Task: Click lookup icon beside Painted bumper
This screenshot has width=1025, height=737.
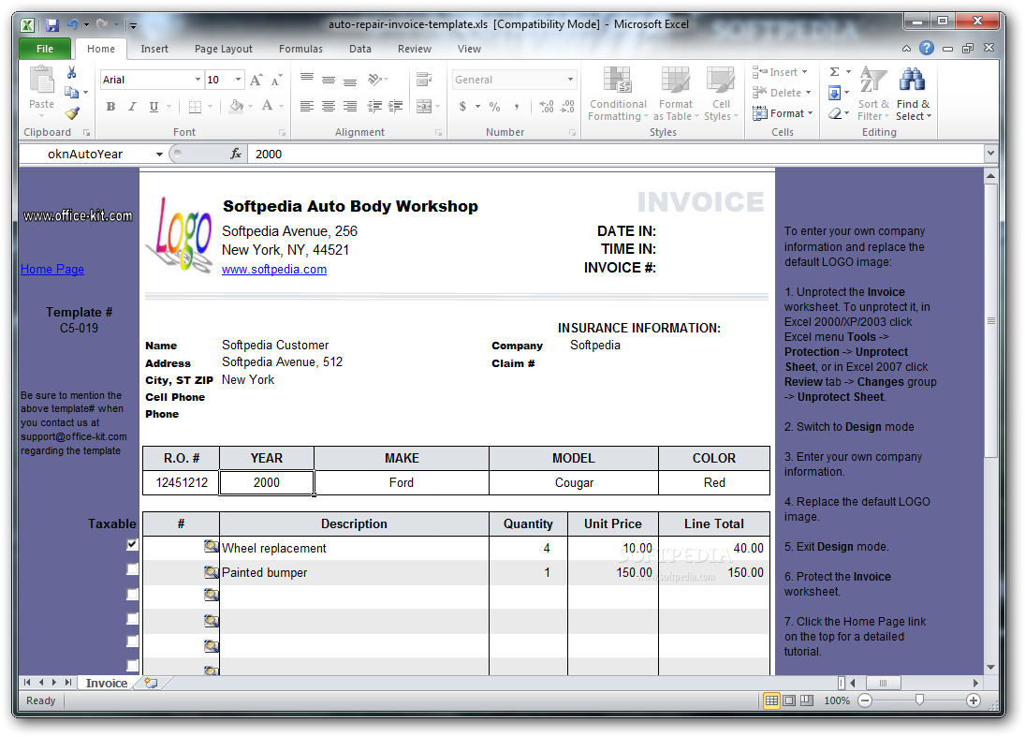Action: point(212,572)
